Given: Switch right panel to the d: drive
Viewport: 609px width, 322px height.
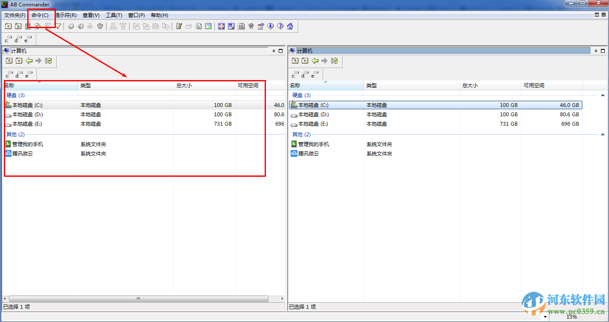Looking at the screenshot, I should click(305, 75).
